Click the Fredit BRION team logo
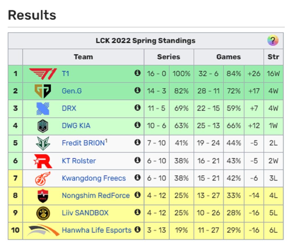 click(x=43, y=143)
